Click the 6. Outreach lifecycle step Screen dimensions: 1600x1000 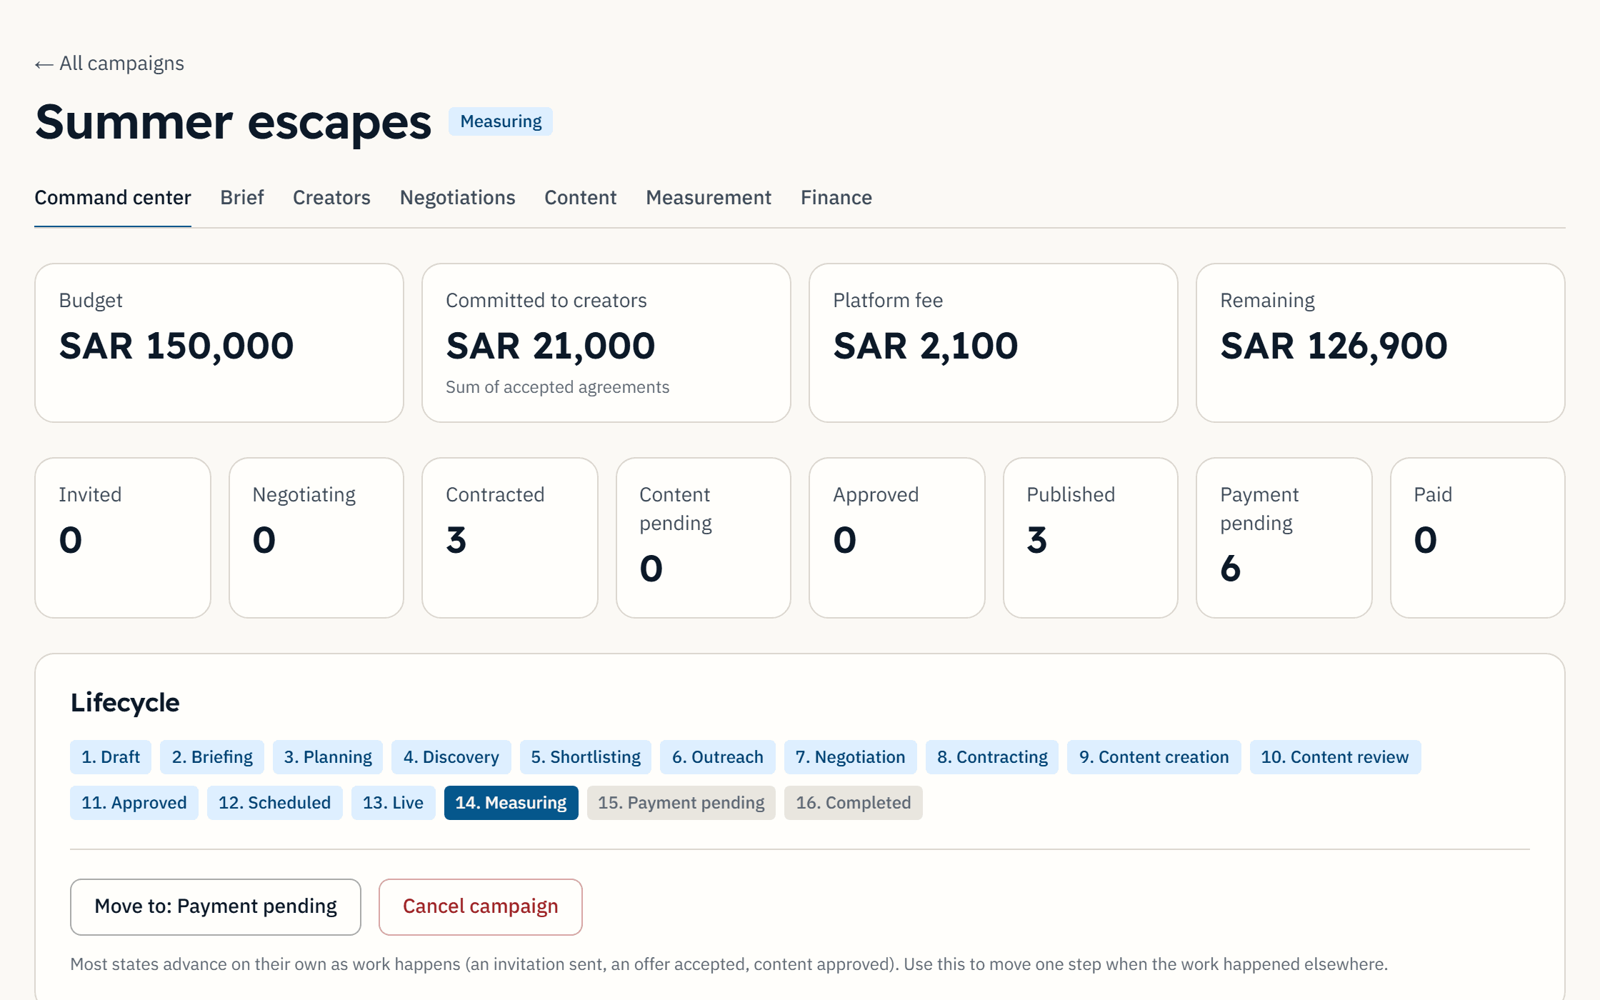coord(718,757)
